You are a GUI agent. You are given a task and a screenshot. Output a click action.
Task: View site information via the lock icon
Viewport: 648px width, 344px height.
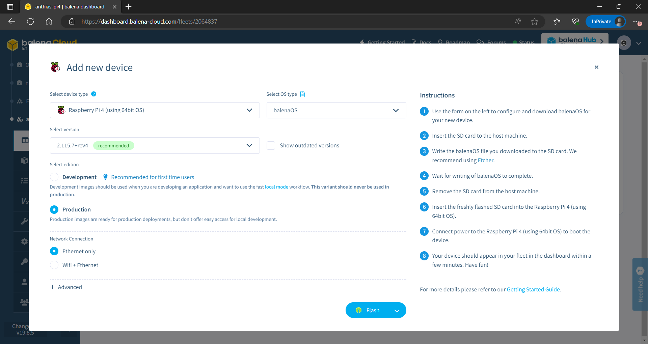[x=72, y=22]
